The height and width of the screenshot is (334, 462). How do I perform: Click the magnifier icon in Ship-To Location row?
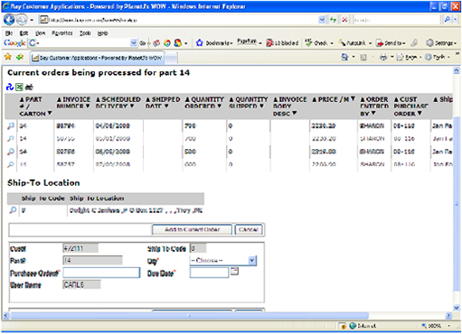[x=13, y=210]
